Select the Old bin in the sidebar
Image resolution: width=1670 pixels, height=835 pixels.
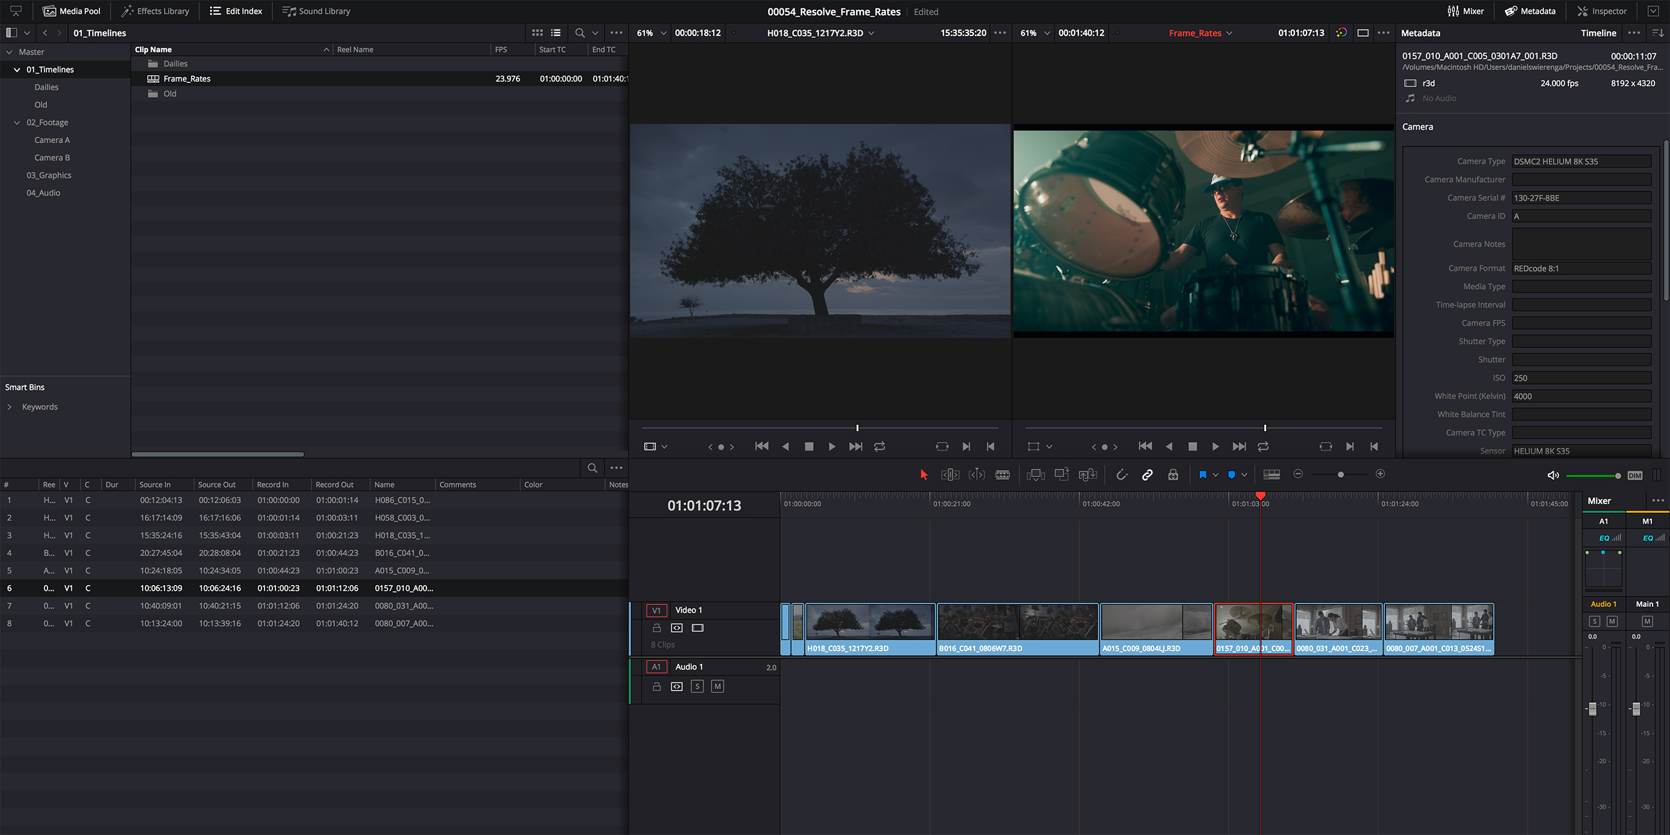[41, 104]
